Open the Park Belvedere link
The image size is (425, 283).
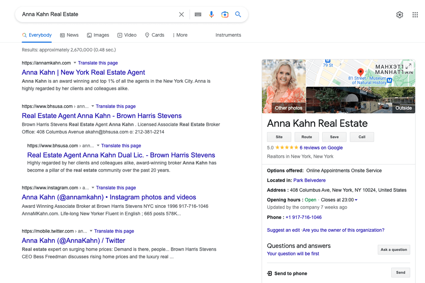pos(309,180)
